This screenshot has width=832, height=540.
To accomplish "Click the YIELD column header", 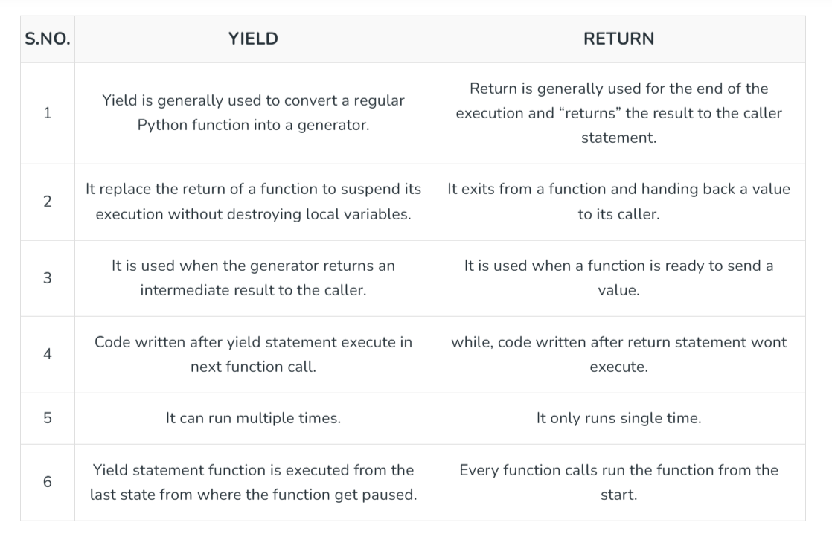I will pyautogui.click(x=253, y=39).
